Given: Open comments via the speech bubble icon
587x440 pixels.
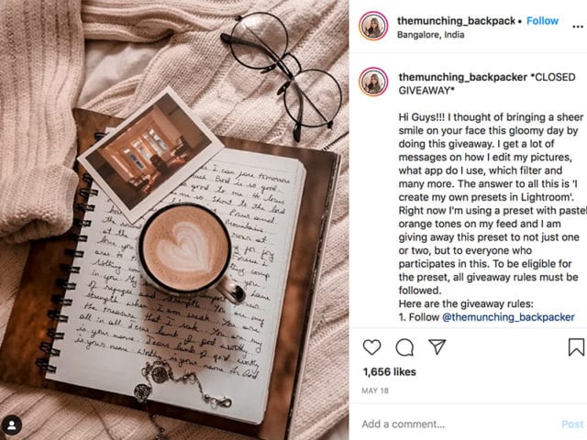Looking at the screenshot, I should pos(404,347).
